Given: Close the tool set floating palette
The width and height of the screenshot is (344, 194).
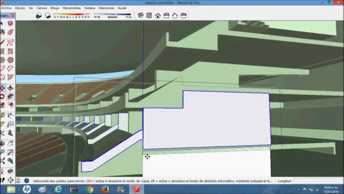Looking at the screenshot, I should click(x=13, y=16).
